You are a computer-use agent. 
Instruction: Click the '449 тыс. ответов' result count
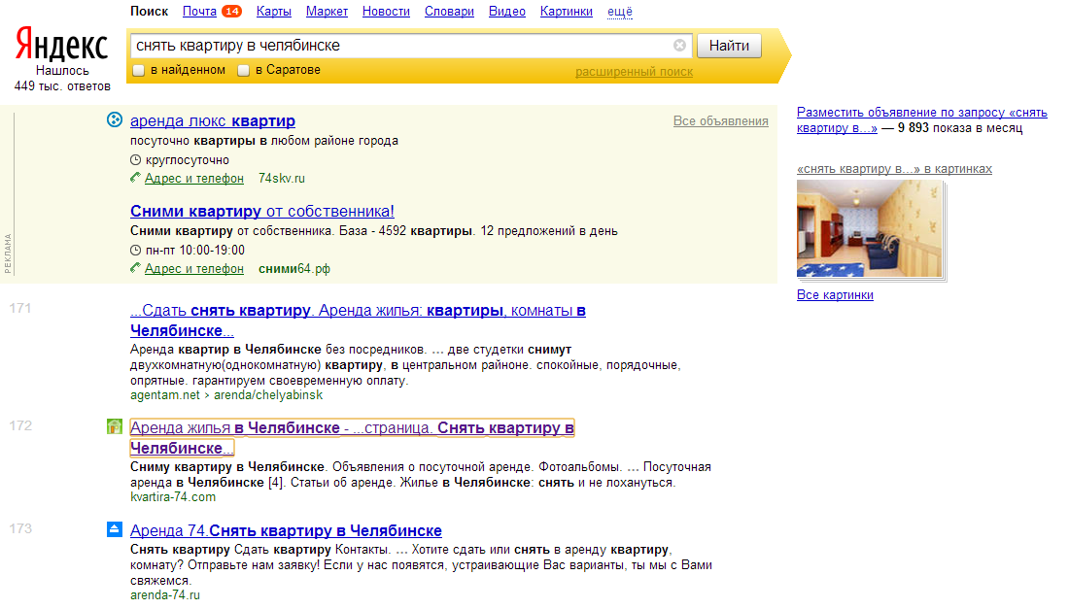[x=62, y=86]
